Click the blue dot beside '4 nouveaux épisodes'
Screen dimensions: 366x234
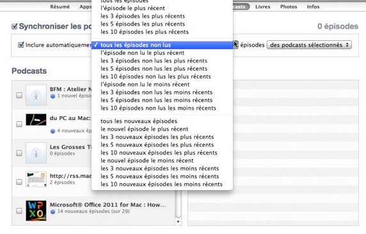[x=52, y=131]
